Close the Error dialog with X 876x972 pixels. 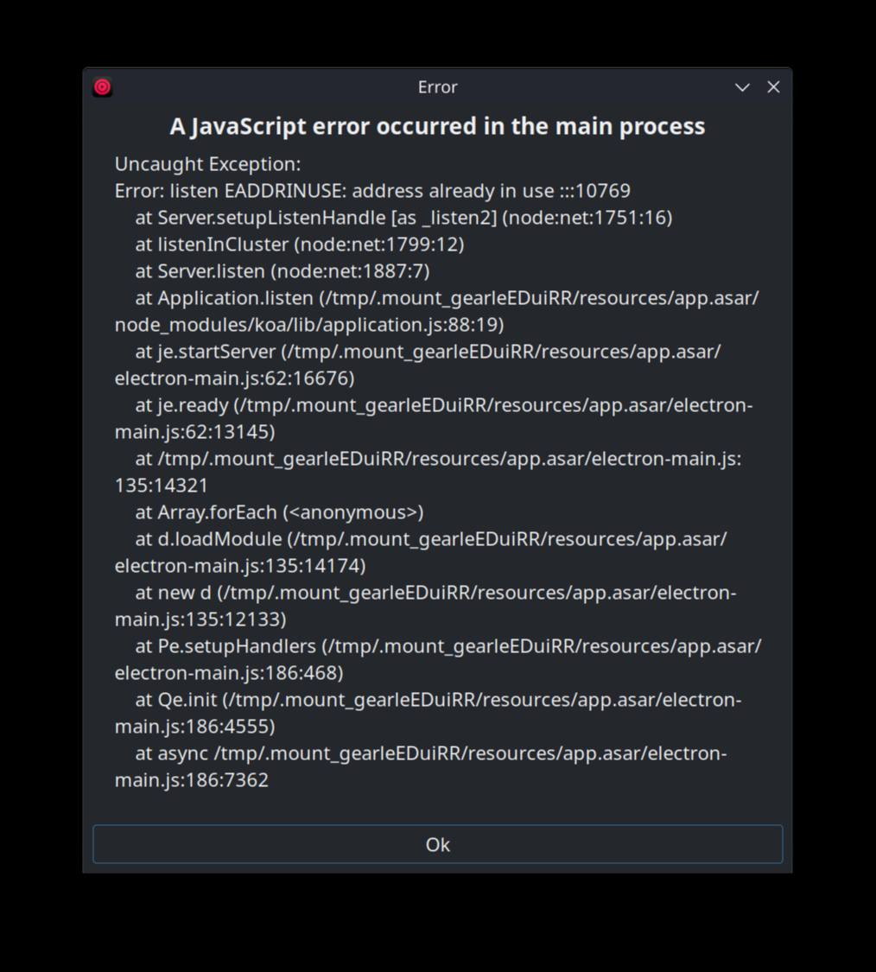(773, 87)
